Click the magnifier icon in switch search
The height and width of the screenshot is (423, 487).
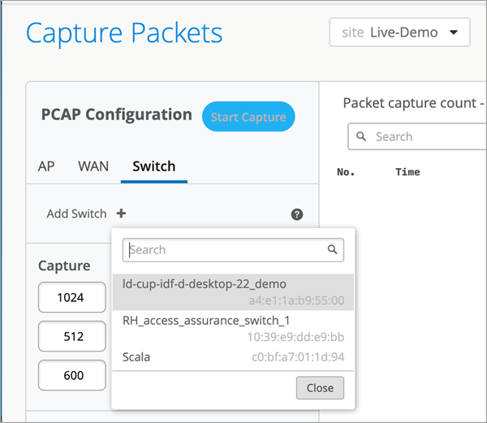[x=333, y=250]
